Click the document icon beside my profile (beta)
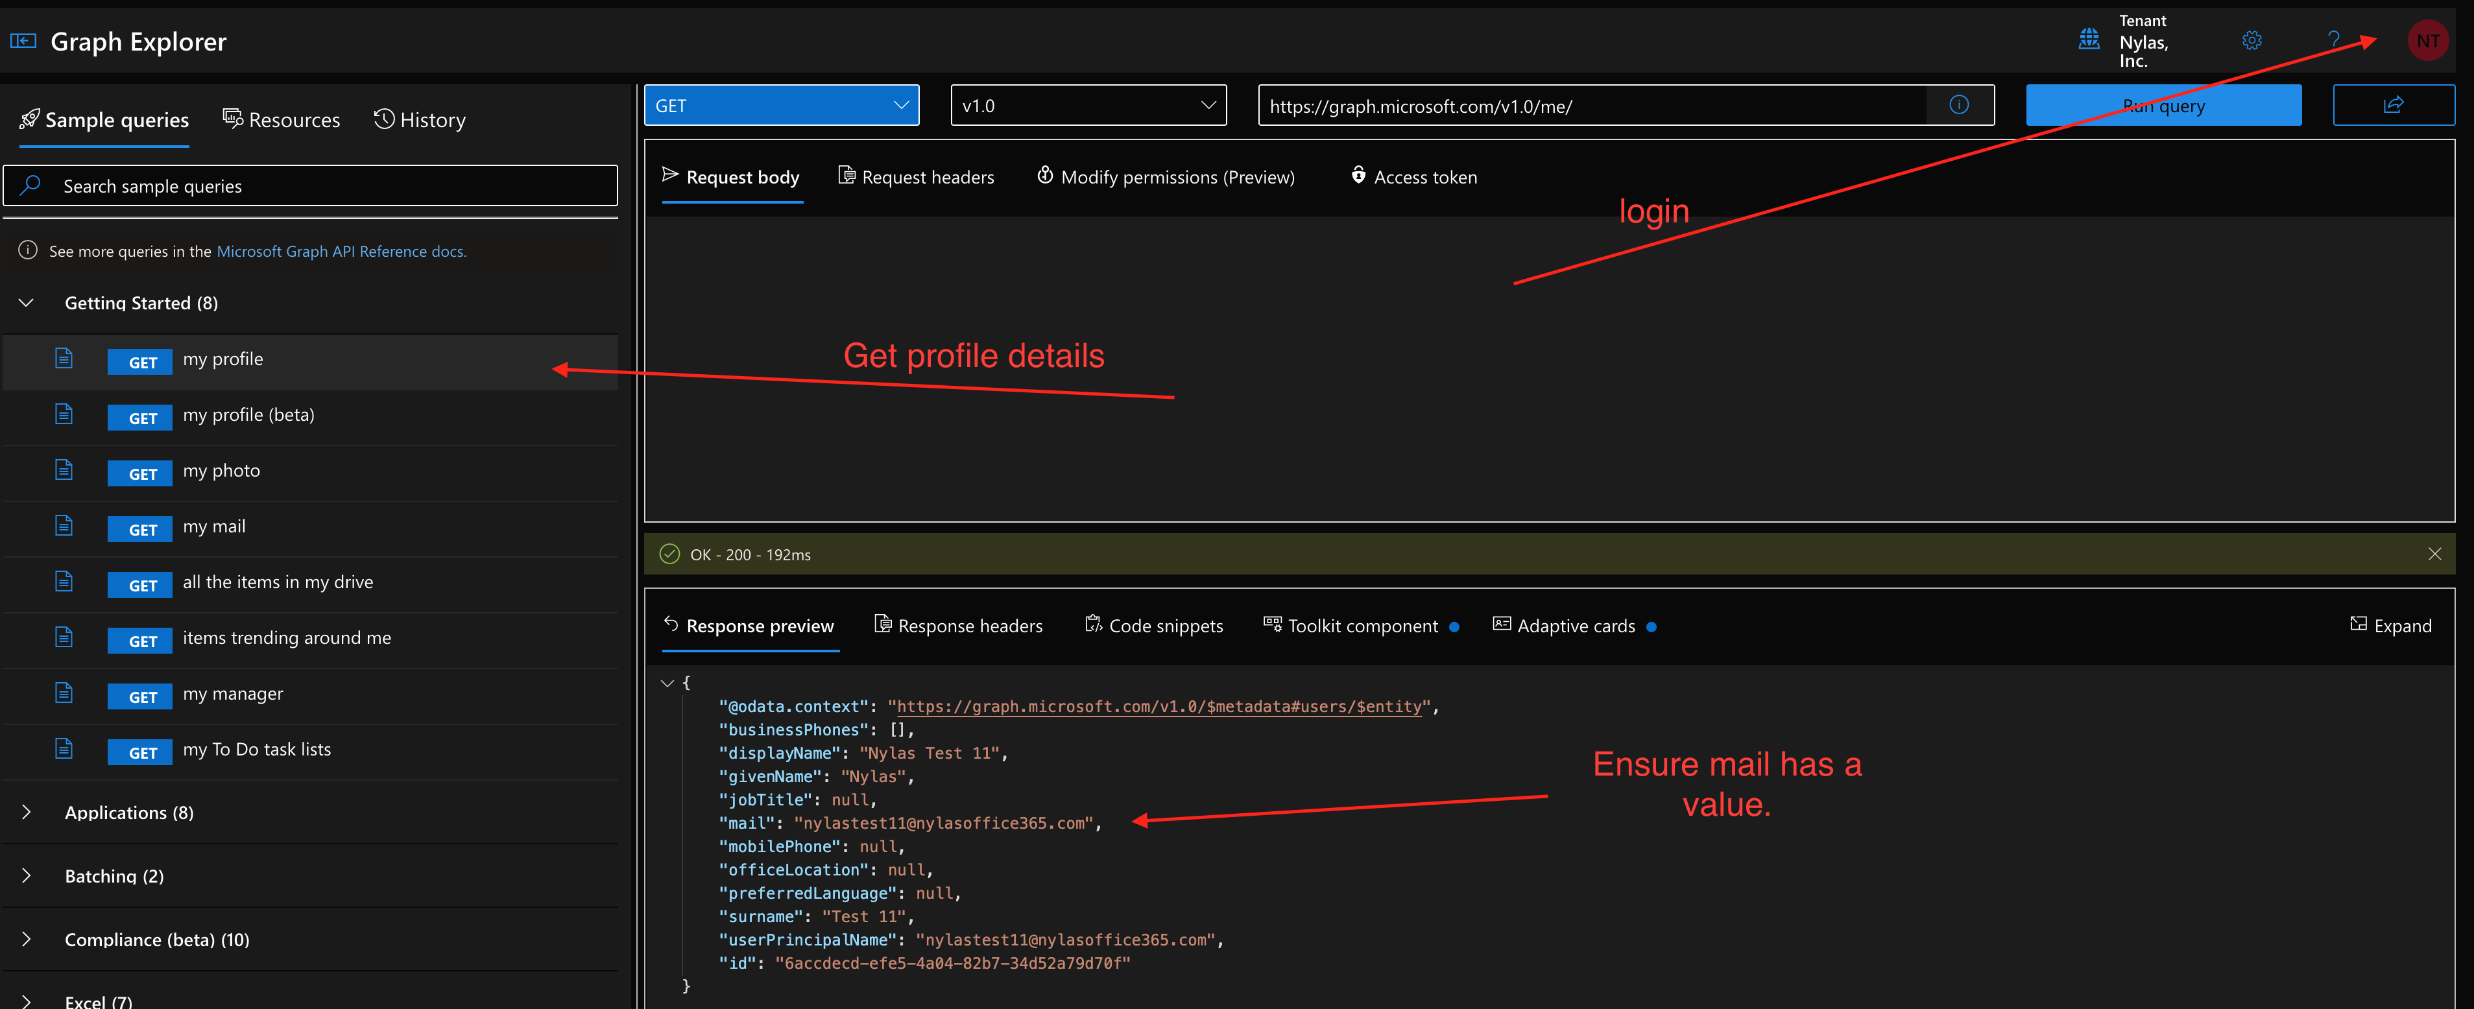Viewport: 2474px width, 1009px height. [64, 415]
